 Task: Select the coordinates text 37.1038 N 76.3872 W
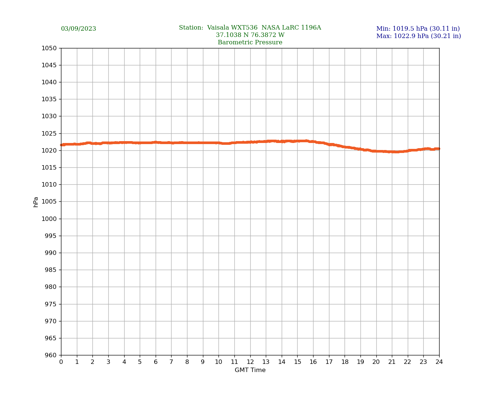pos(250,35)
